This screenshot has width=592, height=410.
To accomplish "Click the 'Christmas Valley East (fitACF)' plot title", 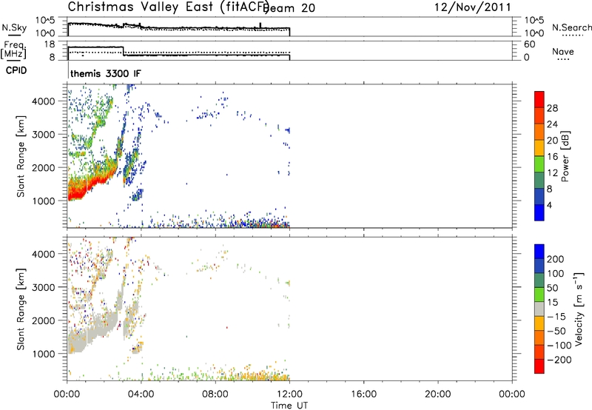I will click(x=168, y=7).
